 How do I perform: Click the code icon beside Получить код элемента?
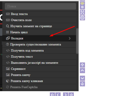coord(8,51)
